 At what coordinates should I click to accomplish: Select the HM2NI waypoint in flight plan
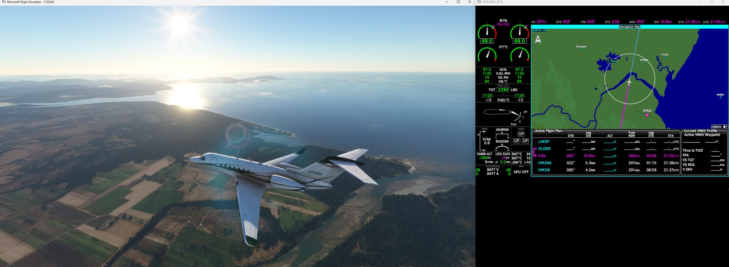coord(544,170)
